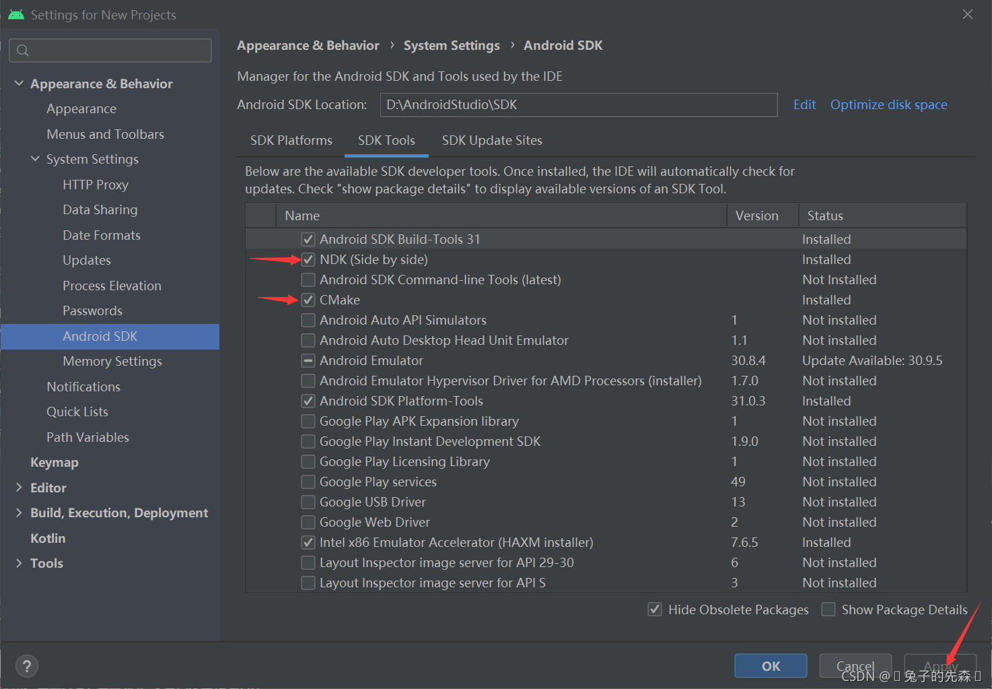Expand Build, Execution, Deployment node
Image resolution: width=992 pixels, height=689 pixels.
click(x=19, y=513)
